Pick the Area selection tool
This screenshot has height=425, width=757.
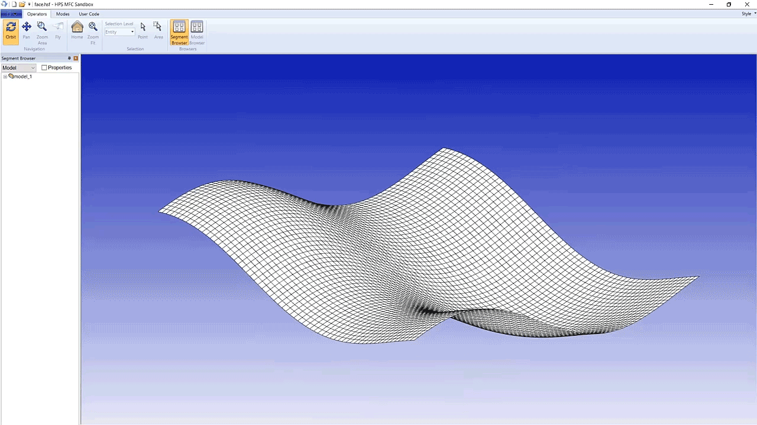pyautogui.click(x=158, y=31)
